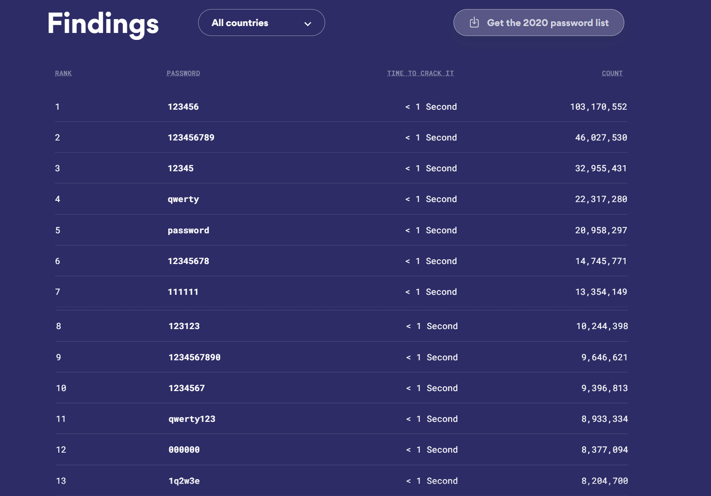The width and height of the screenshot is (711, 496).
Task: Click count value 8,377,094
Action: 605,450
